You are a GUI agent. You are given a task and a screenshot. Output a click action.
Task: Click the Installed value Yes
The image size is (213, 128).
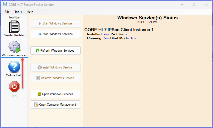click(106, 34)
